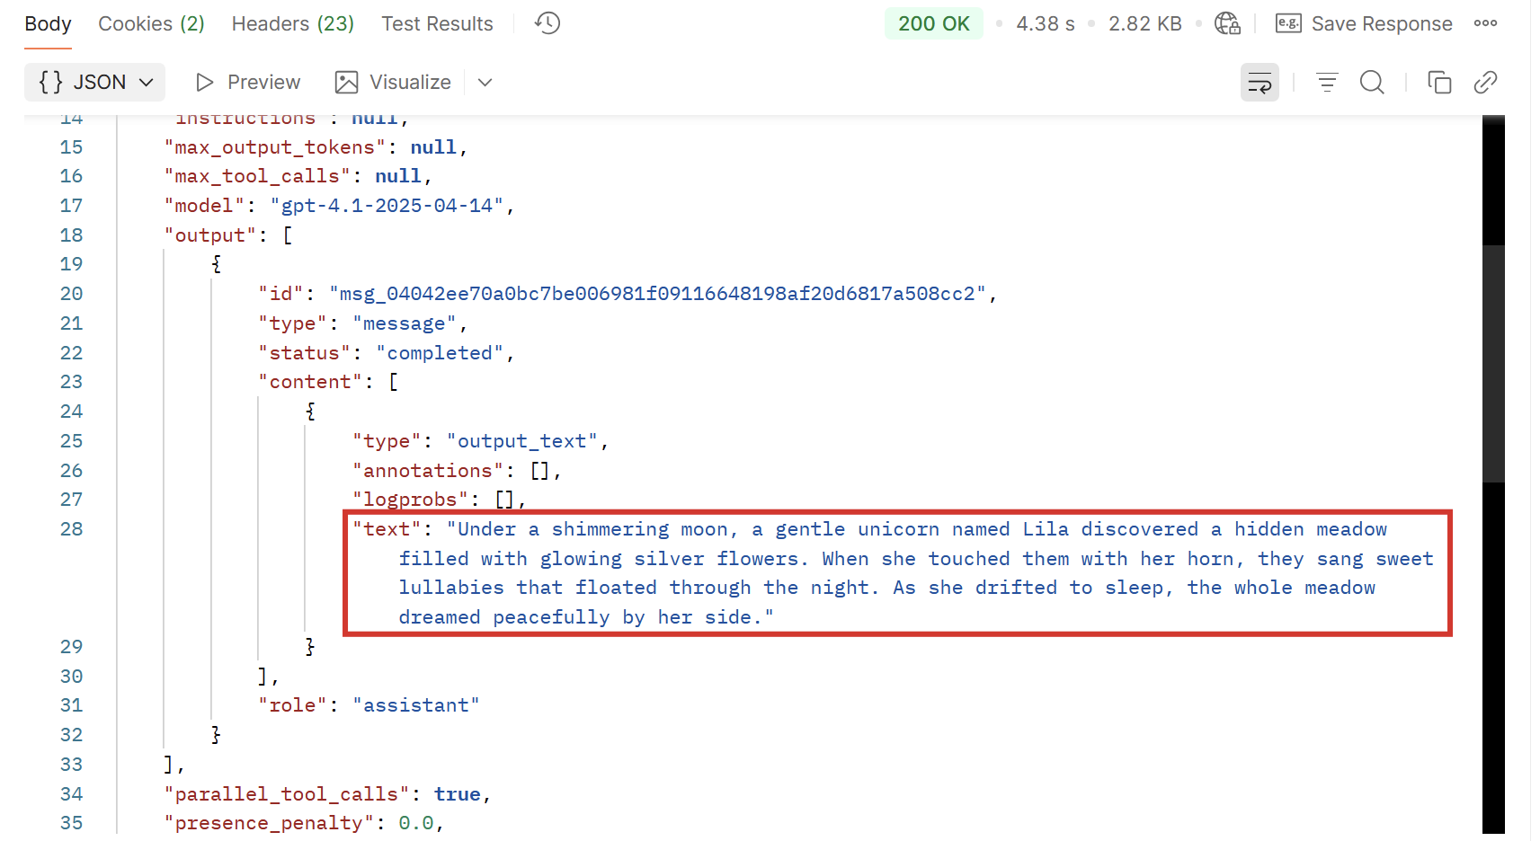Click the Save Response button text
Screen dimensions: 1540x841
(x=1382, y=24)
